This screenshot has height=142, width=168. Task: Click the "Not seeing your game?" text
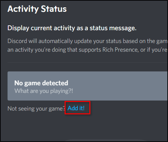(x=36, y=109)
